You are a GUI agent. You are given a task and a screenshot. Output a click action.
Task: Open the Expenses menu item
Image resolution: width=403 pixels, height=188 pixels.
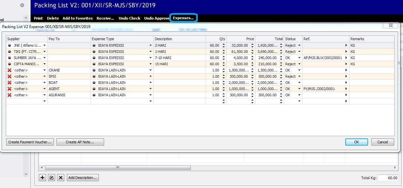pyautogui.click(x=183, y=18)
